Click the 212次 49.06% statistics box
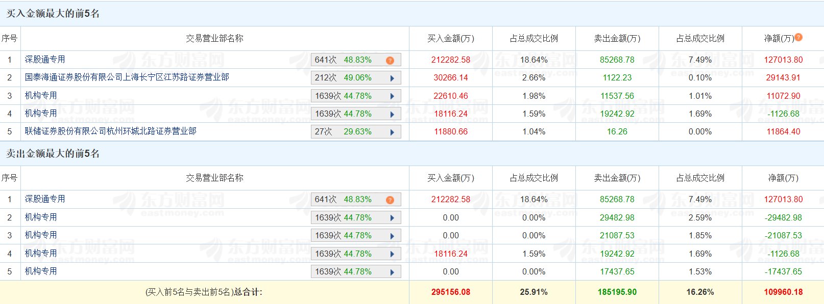The image size is (824, 304). click(343, 78)
